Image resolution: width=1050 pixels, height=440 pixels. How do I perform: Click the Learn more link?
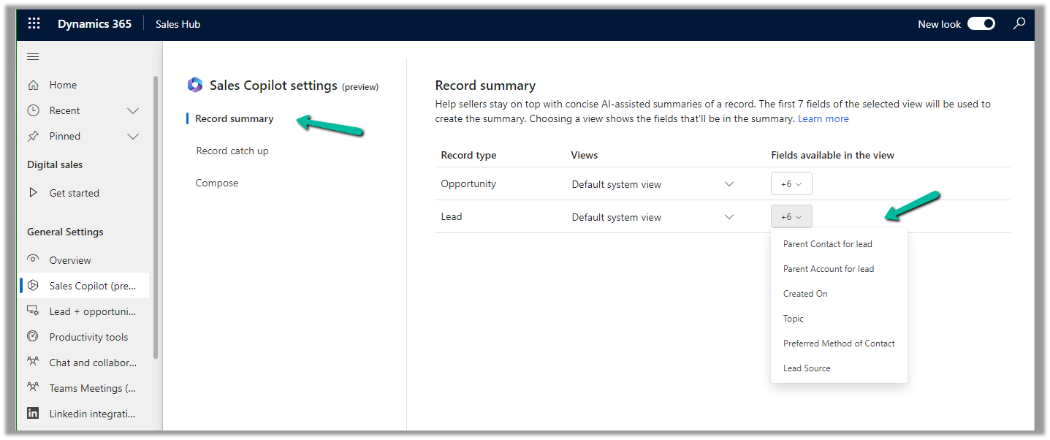[x=823, y=119]
